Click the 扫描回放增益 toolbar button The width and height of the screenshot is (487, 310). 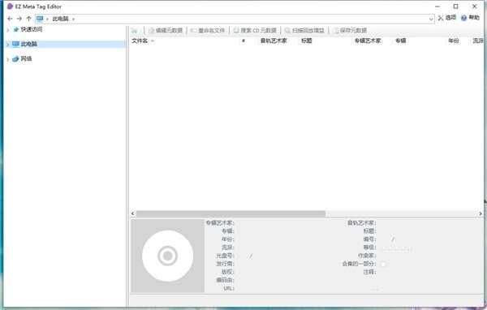click(304, 31)
